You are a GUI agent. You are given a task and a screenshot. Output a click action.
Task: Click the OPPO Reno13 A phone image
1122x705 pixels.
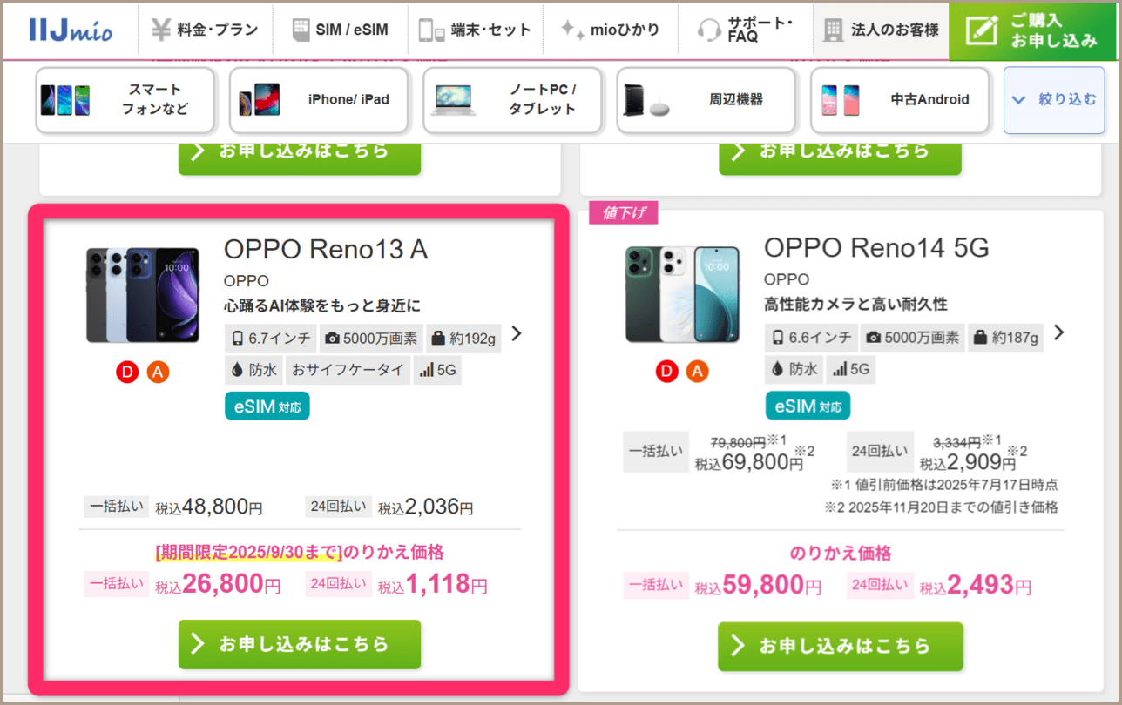point(143,295)
